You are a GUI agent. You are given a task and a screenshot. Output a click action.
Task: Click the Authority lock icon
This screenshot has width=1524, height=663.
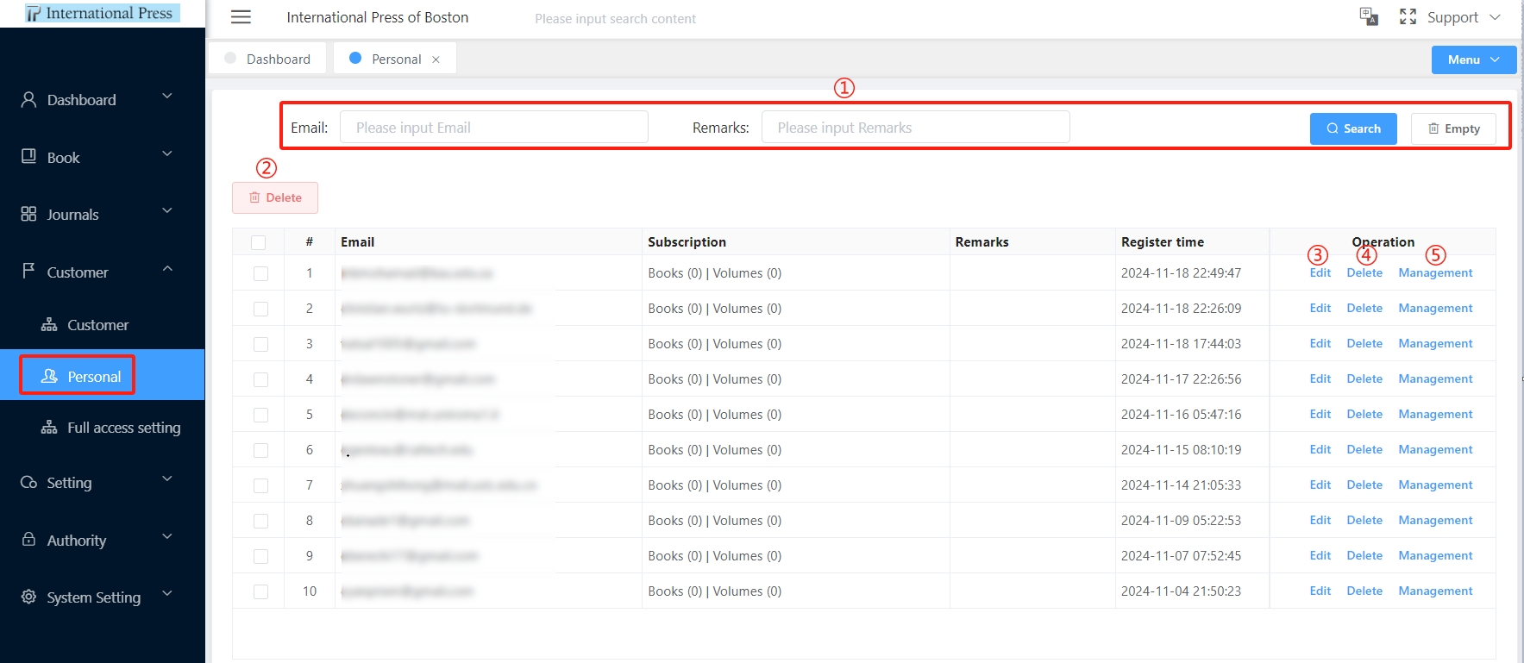tap(28, 539)
